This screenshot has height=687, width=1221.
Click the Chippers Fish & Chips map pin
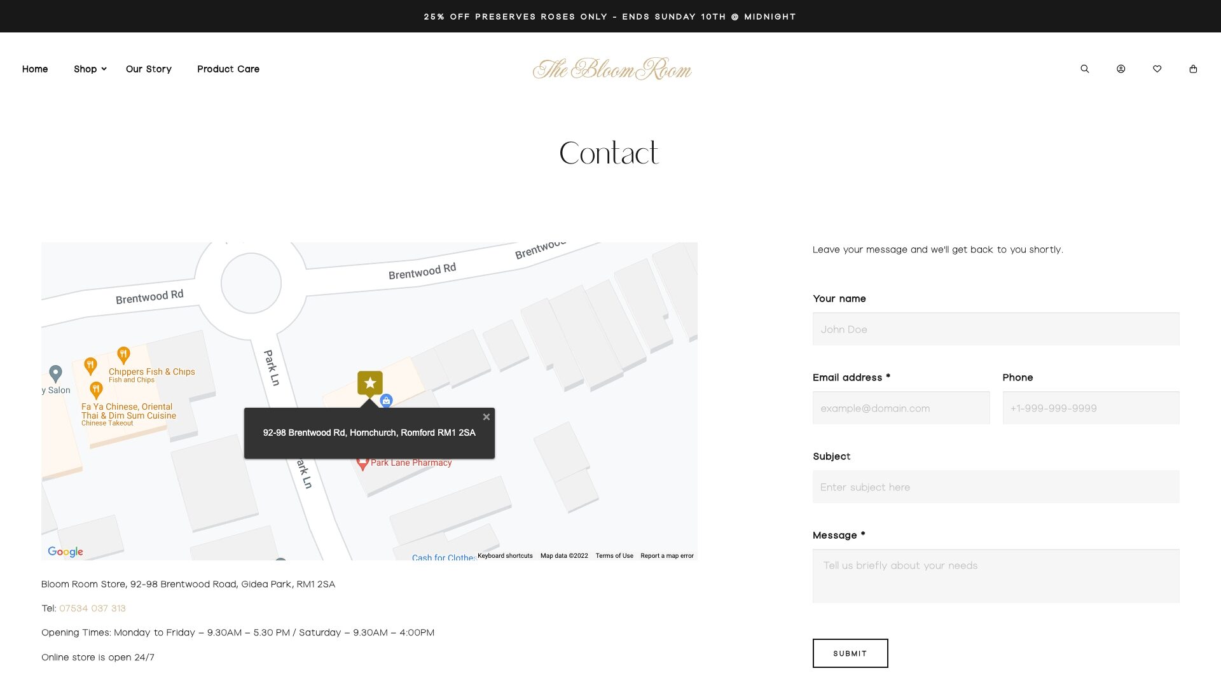[x=124, y=355]
